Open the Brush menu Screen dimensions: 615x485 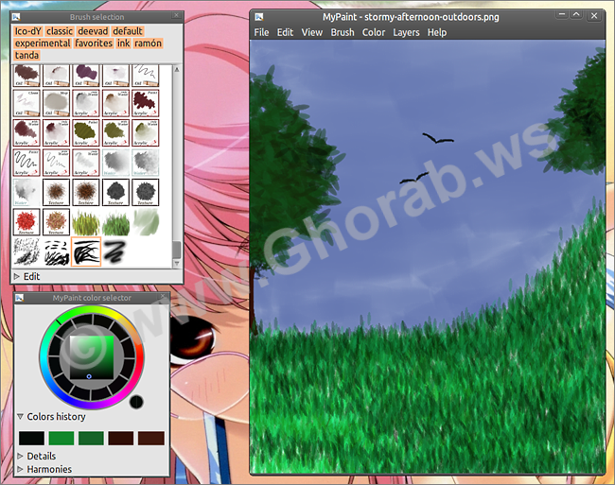pos(343,32)
